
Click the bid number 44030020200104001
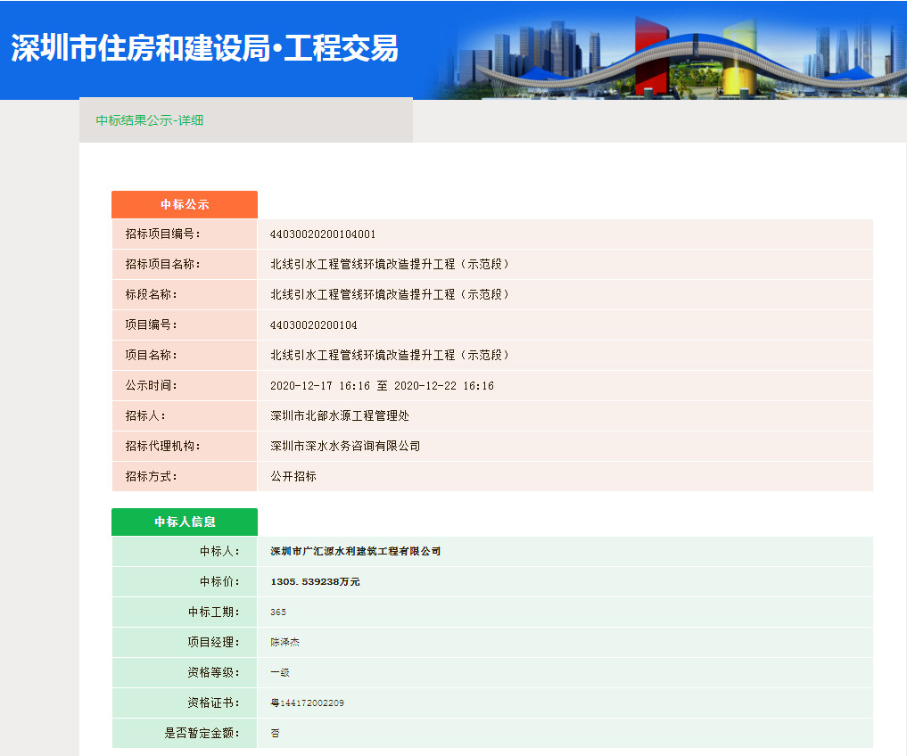coord(323,234)
